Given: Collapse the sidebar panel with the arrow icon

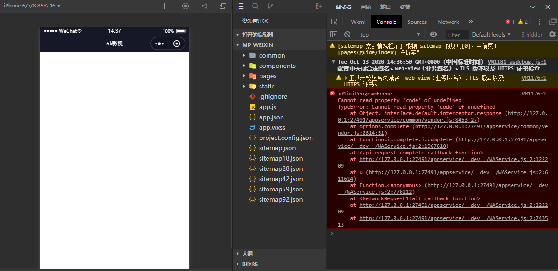Looking at the screenshot, I should [x=319, y=6].
